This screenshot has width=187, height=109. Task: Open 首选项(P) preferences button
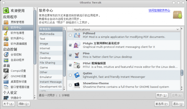pyautogui.click(x=162, y=104)
